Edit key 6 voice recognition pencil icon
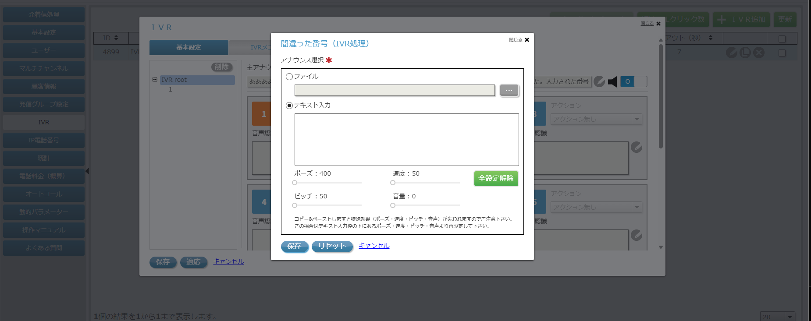 click(x=637, y=236)
